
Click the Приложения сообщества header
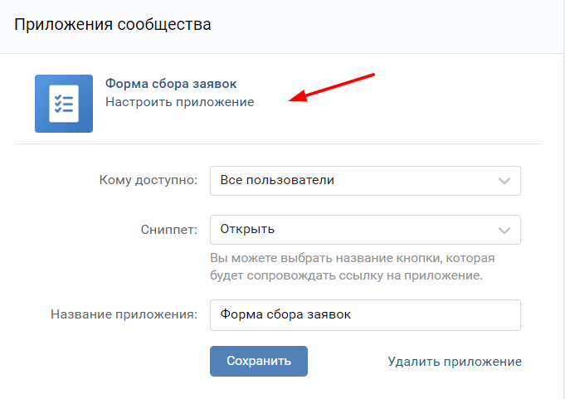point(113,24)
